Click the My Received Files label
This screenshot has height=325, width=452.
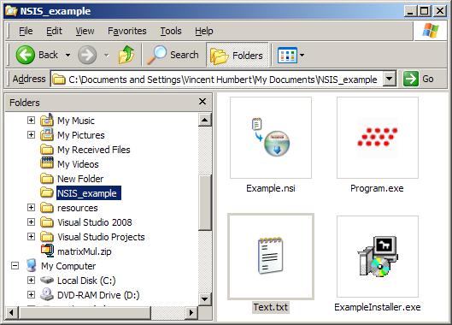click(94, 150)
